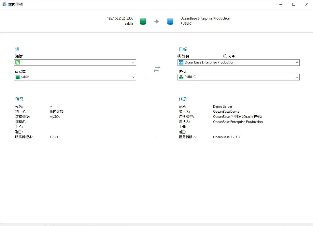The image size is (313, 226).
Task: Click the MySQL connection icon in source field
Action: click(x=18, y=62)
